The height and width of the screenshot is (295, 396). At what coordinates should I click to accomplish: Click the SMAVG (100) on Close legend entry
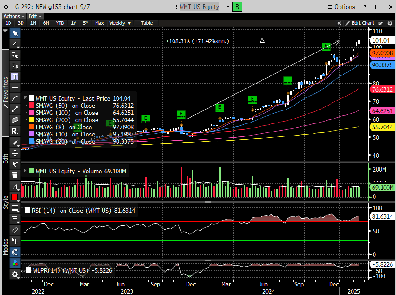[x=67, y=113]
